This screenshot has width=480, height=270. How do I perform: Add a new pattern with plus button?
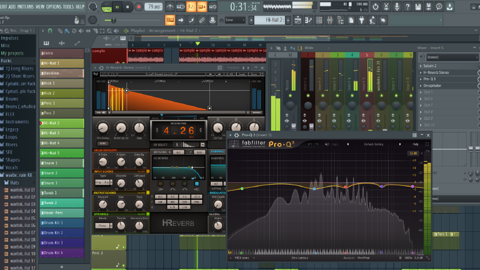point(288,20)
